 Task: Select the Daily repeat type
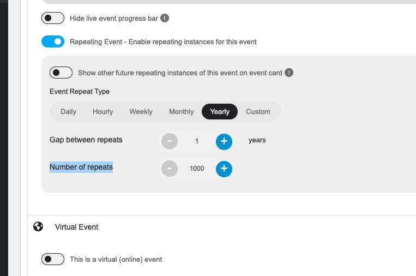69,111
